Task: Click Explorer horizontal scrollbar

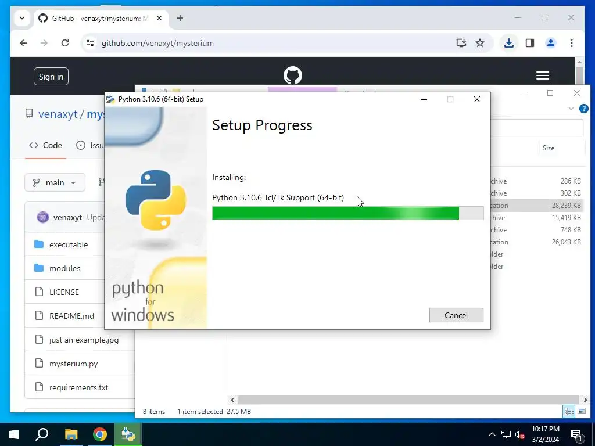Action: 408,400
